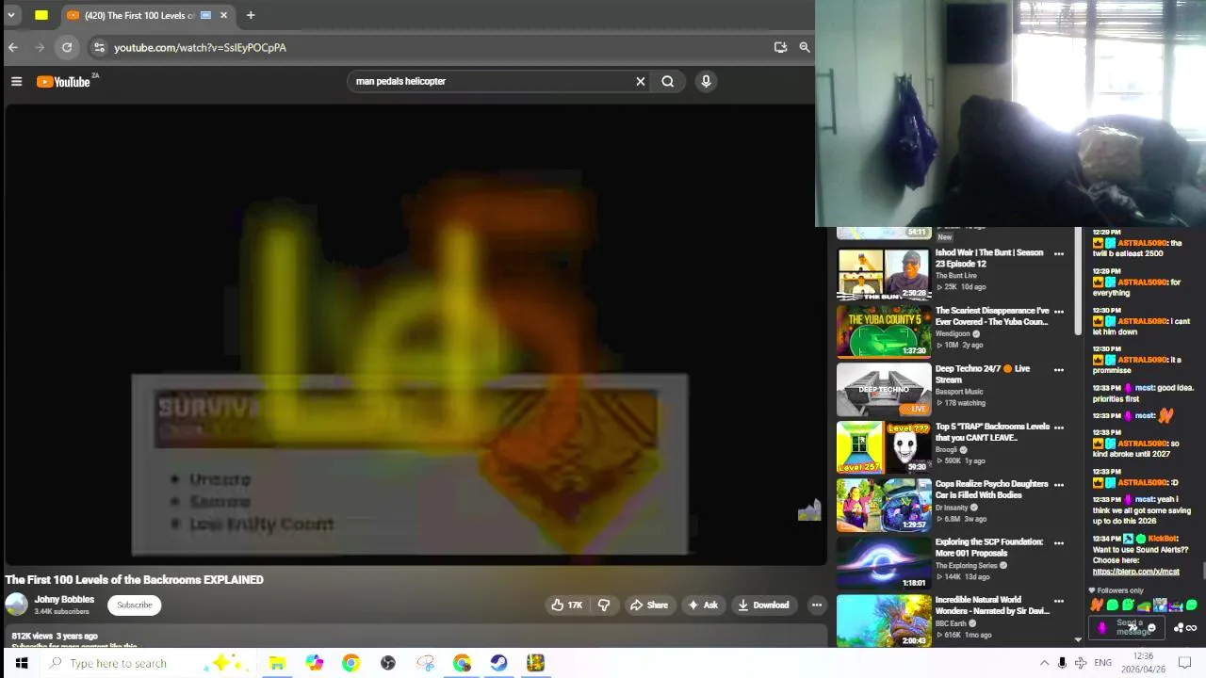Open Exploring the SCP Foundation video title
This screenshot has height=678, width=1206.
989,547
